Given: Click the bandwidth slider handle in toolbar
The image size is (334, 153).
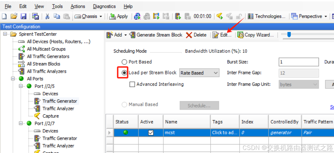Looking at the screenshot, I should pyautogui.click(x=289, y=34).
